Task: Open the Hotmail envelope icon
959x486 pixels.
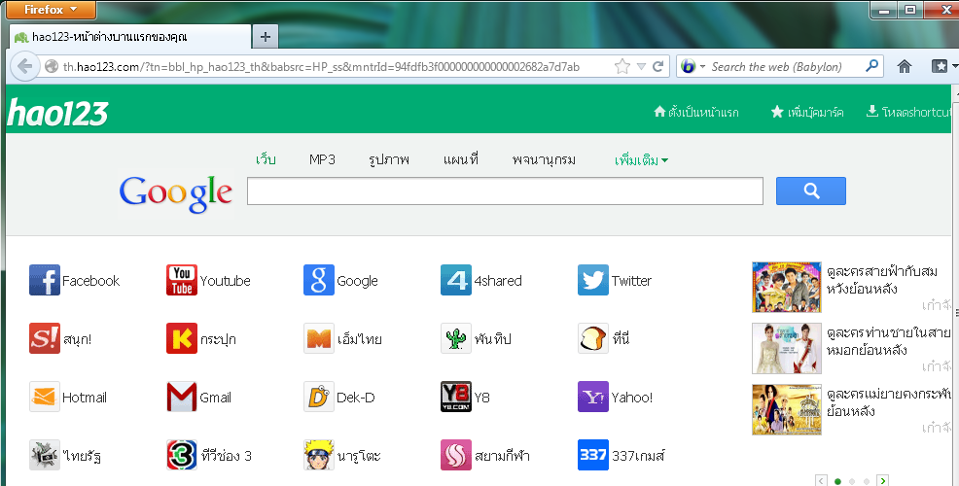Action: point(45,397)
